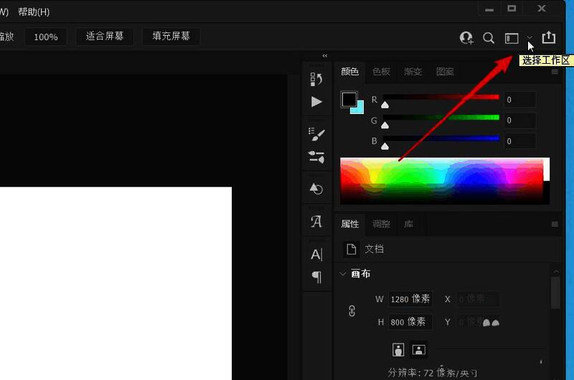This screenshot has width=574, height=380.
Task: Expand panels with the double-arrow icon
Action: (x=325, y=56)
